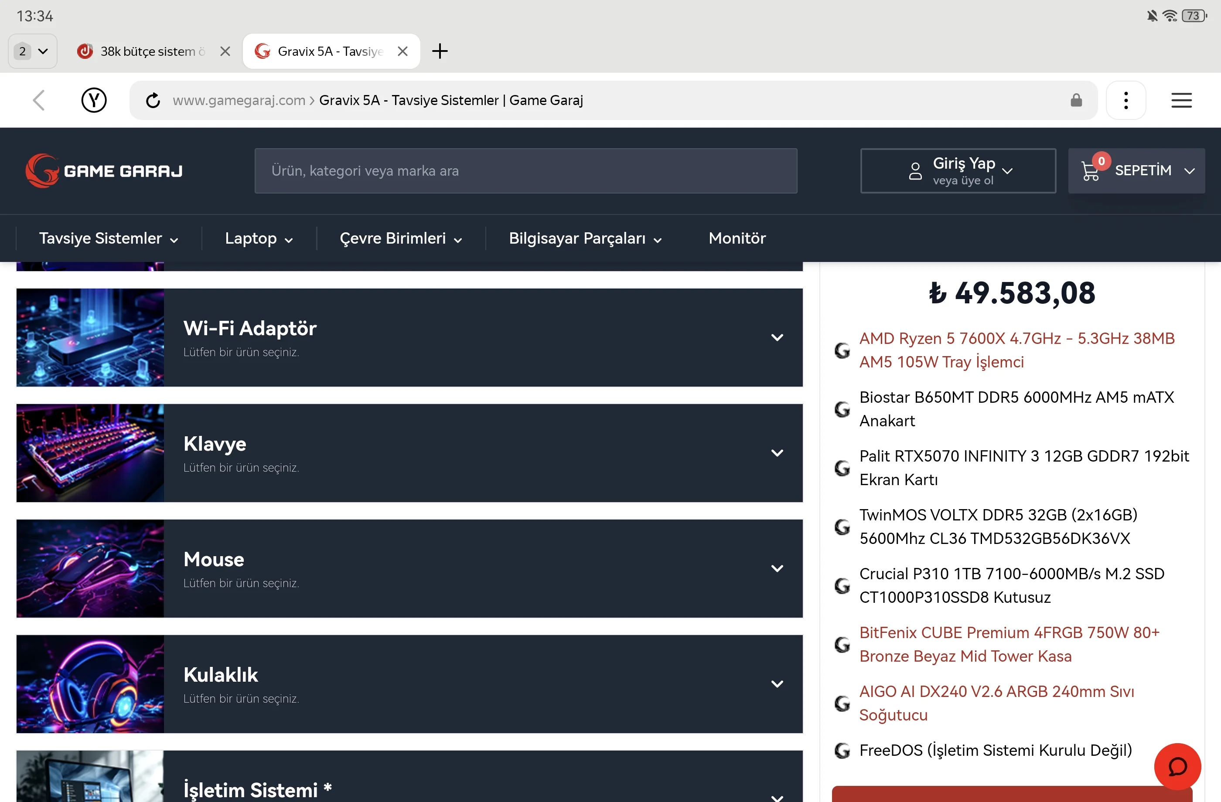Open Bilgisayar Parçaları menu

click(x=585, y=238)
